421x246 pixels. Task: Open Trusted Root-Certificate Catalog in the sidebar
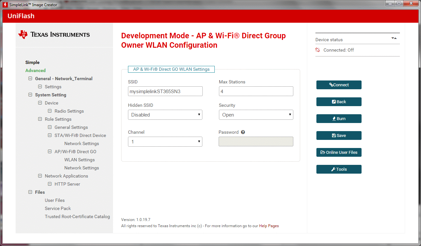point(77,216)
